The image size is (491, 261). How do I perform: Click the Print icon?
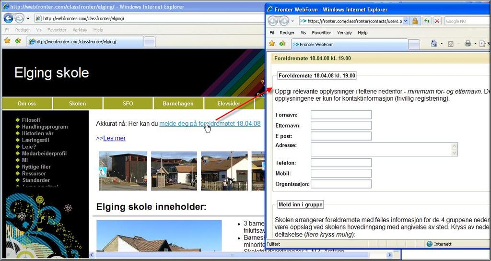pos(468,44)
